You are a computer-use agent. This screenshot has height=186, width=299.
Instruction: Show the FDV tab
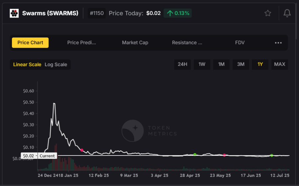pos(240,43)
